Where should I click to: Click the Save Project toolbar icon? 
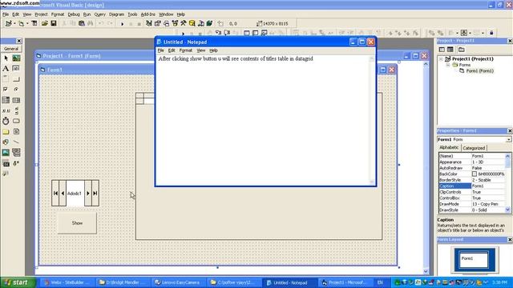(x=54, y=23)
